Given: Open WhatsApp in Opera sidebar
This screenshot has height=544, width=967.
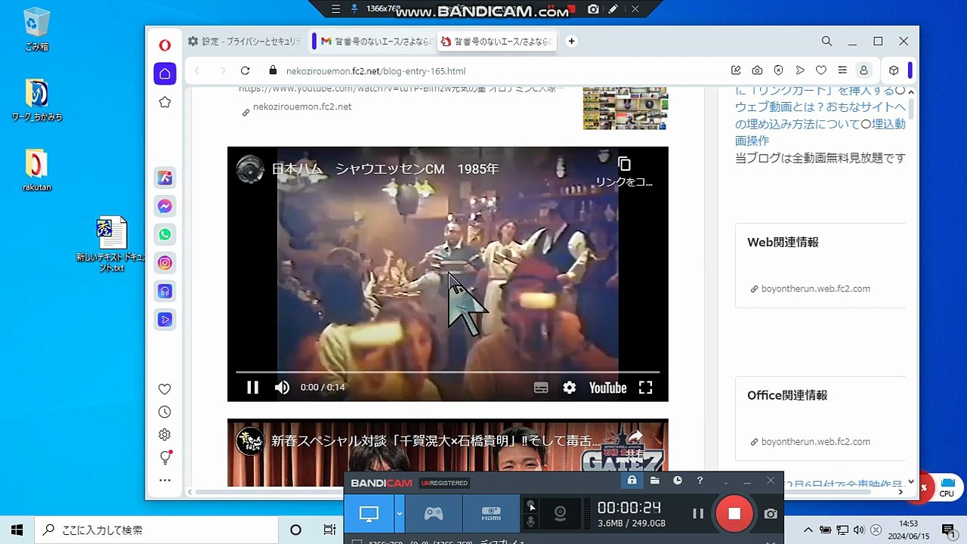Looking at the screenshot, I should (165, 234).
